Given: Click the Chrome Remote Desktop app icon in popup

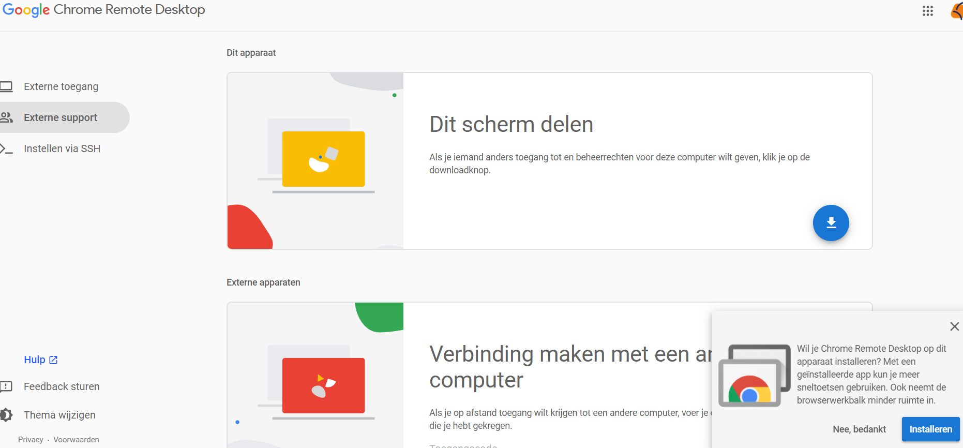Looking at the screenshot, I should click(x=755, y=375).
